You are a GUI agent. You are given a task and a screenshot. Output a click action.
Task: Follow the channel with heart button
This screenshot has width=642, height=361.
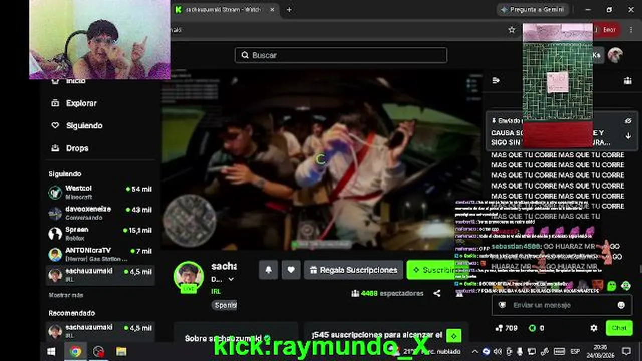pyautogui.click(x=291, y=270)
